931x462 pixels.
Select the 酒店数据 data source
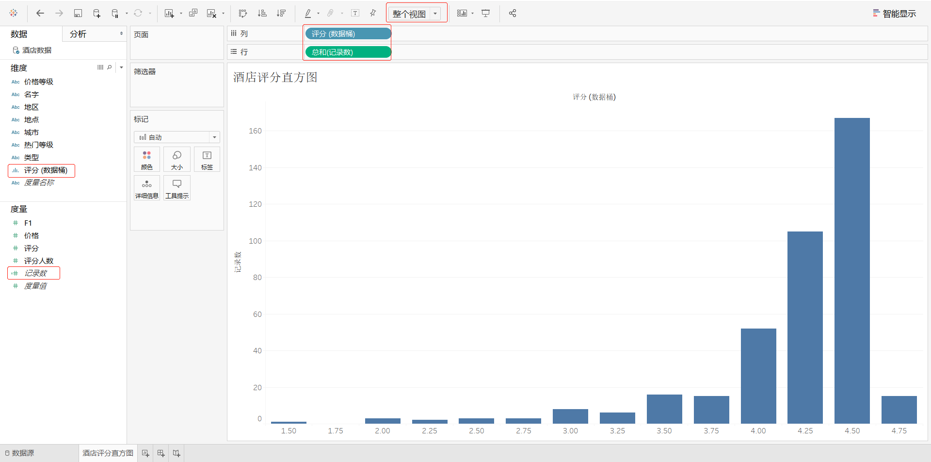32,50
